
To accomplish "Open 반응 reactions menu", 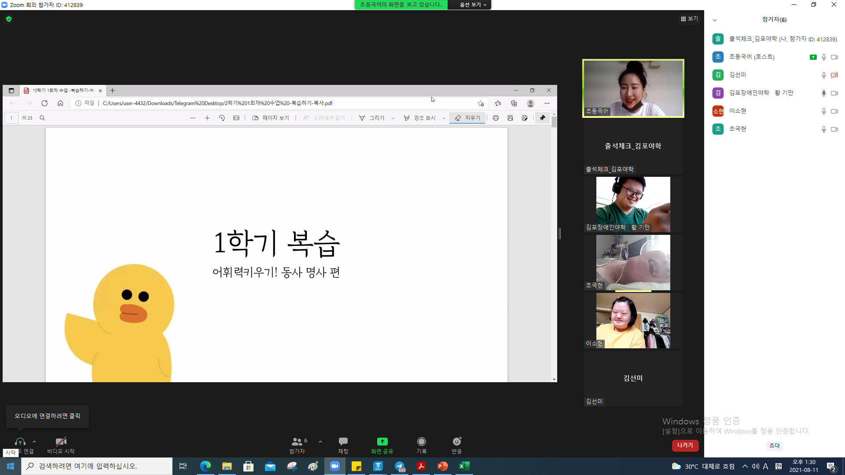I will pos(457,445).
